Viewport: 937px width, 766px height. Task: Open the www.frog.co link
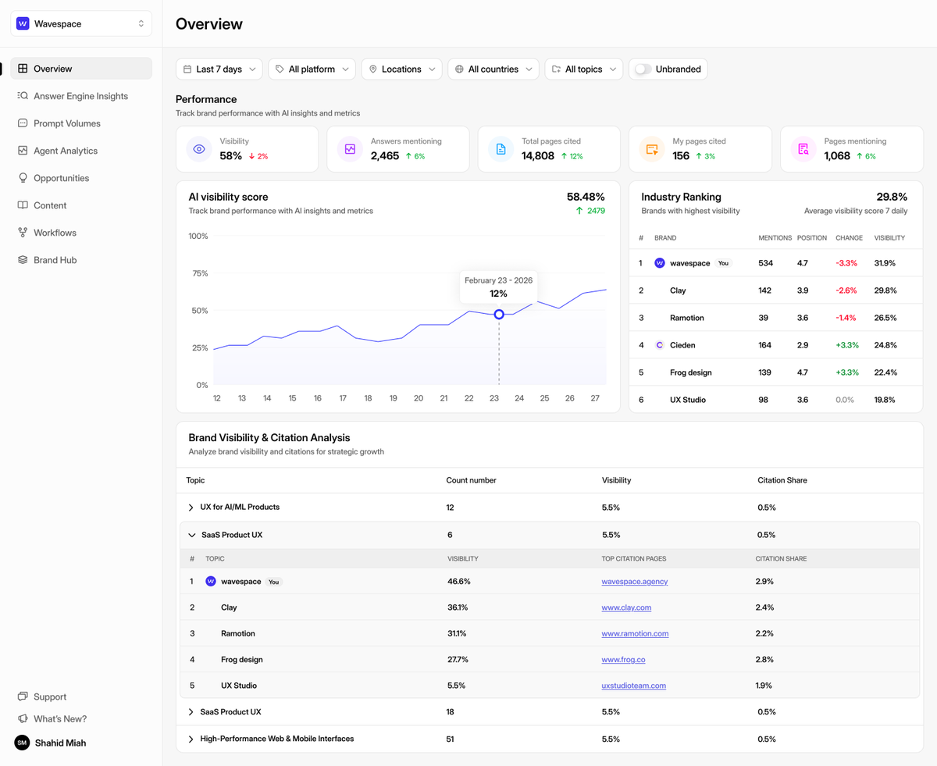623,660
